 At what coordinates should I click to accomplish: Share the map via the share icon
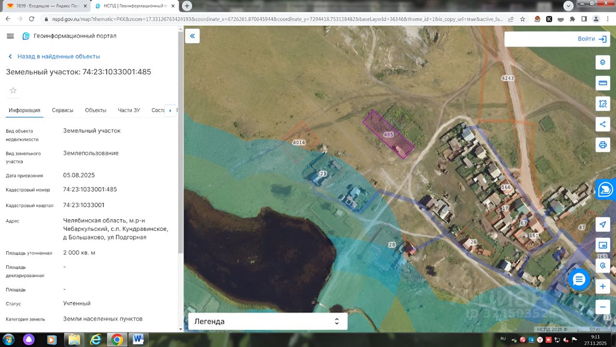tap(603, 124)
